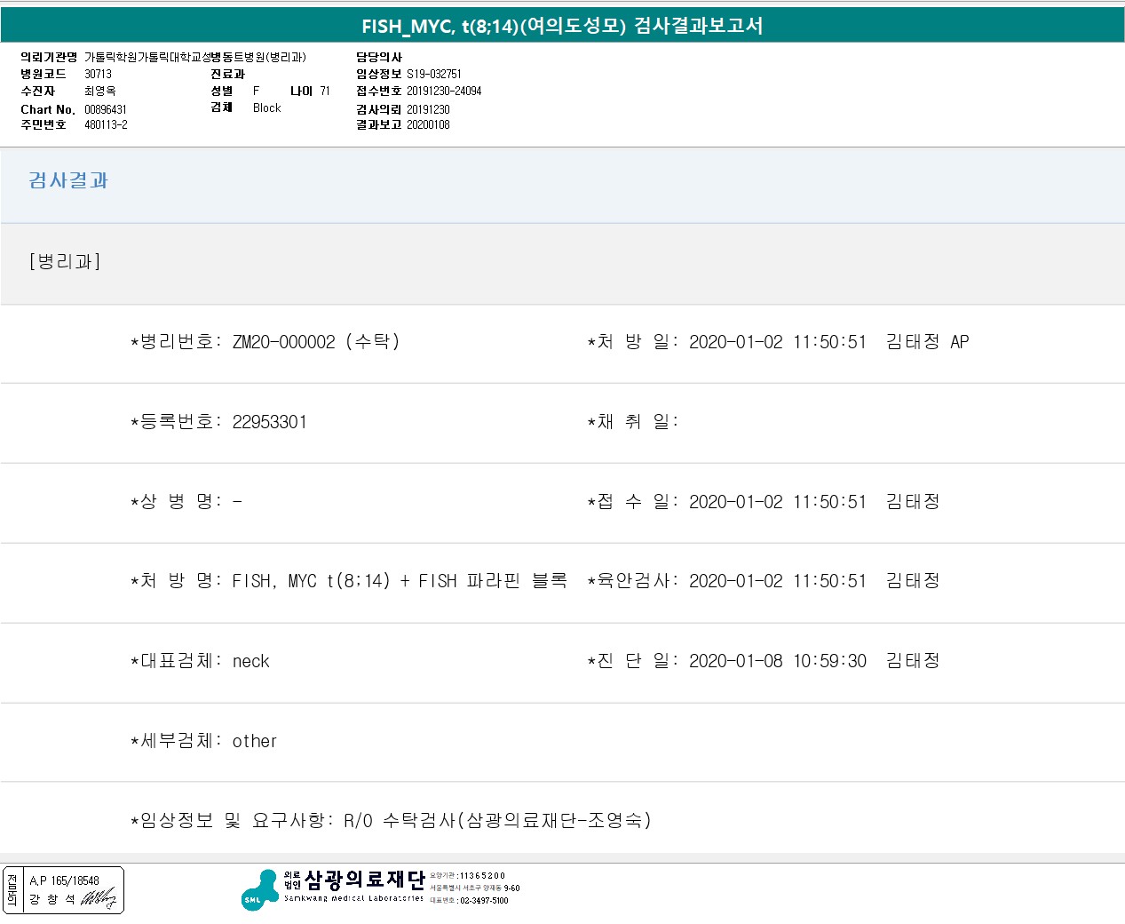Click Chart No. value 00896431
Screen dimensions: 1125x924
tap(106, 109)
